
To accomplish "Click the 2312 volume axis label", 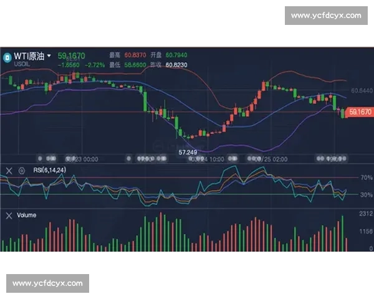I will click(365, 214).
